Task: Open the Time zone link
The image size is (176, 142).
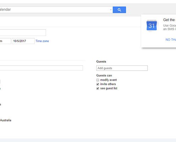Action: (x=42, y=41)
